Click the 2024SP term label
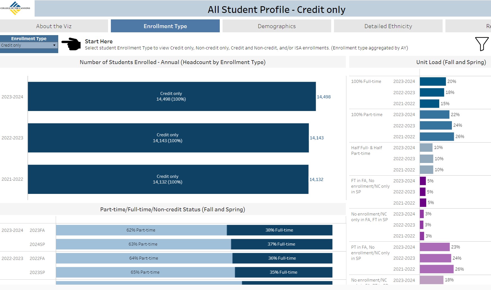The height and width of the screenshot is (290, 491). point(37,244)
